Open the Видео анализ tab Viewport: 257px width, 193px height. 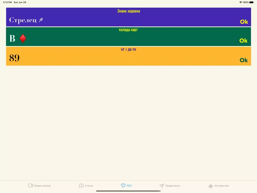pos(40,186)
